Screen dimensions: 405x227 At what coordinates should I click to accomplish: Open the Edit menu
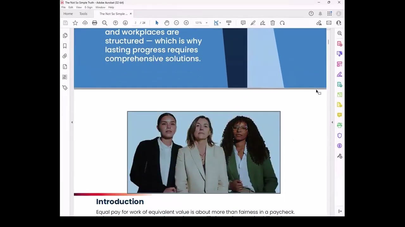point(71,7)
